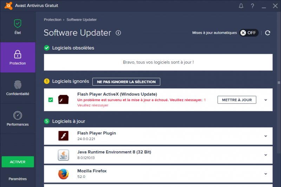The image size is (281, 187).
Task: Click Avast Antivirus Gratuit title text
Action: tap(37, 6)
